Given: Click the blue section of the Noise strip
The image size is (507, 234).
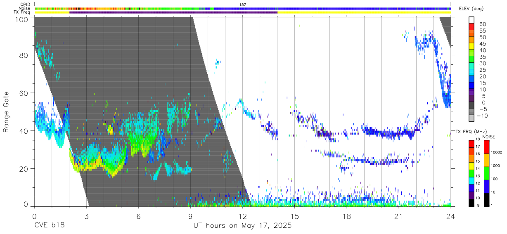Looking at the screenshot, I should tap(332, 8).
